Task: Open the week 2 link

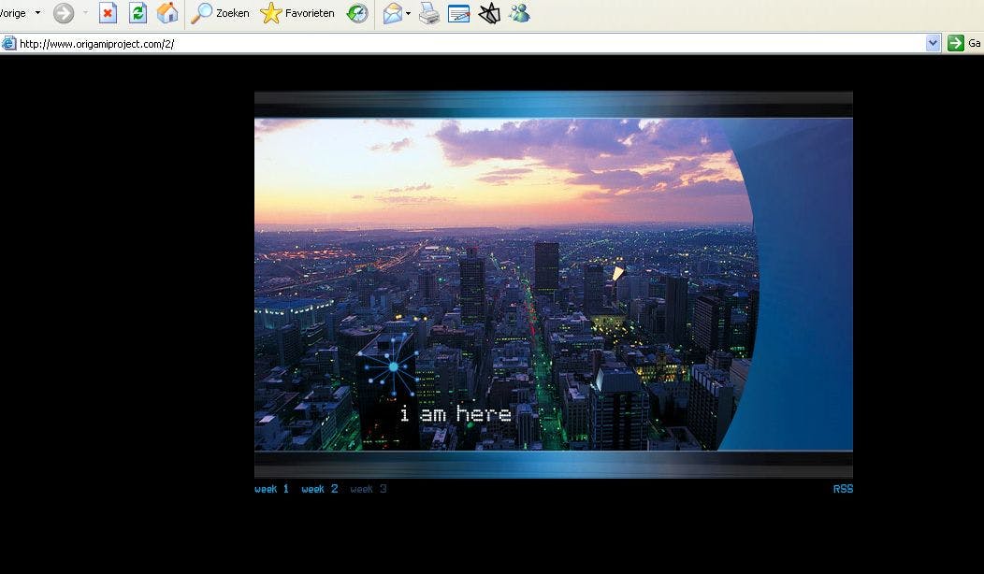Action: (x=319, y=489)
